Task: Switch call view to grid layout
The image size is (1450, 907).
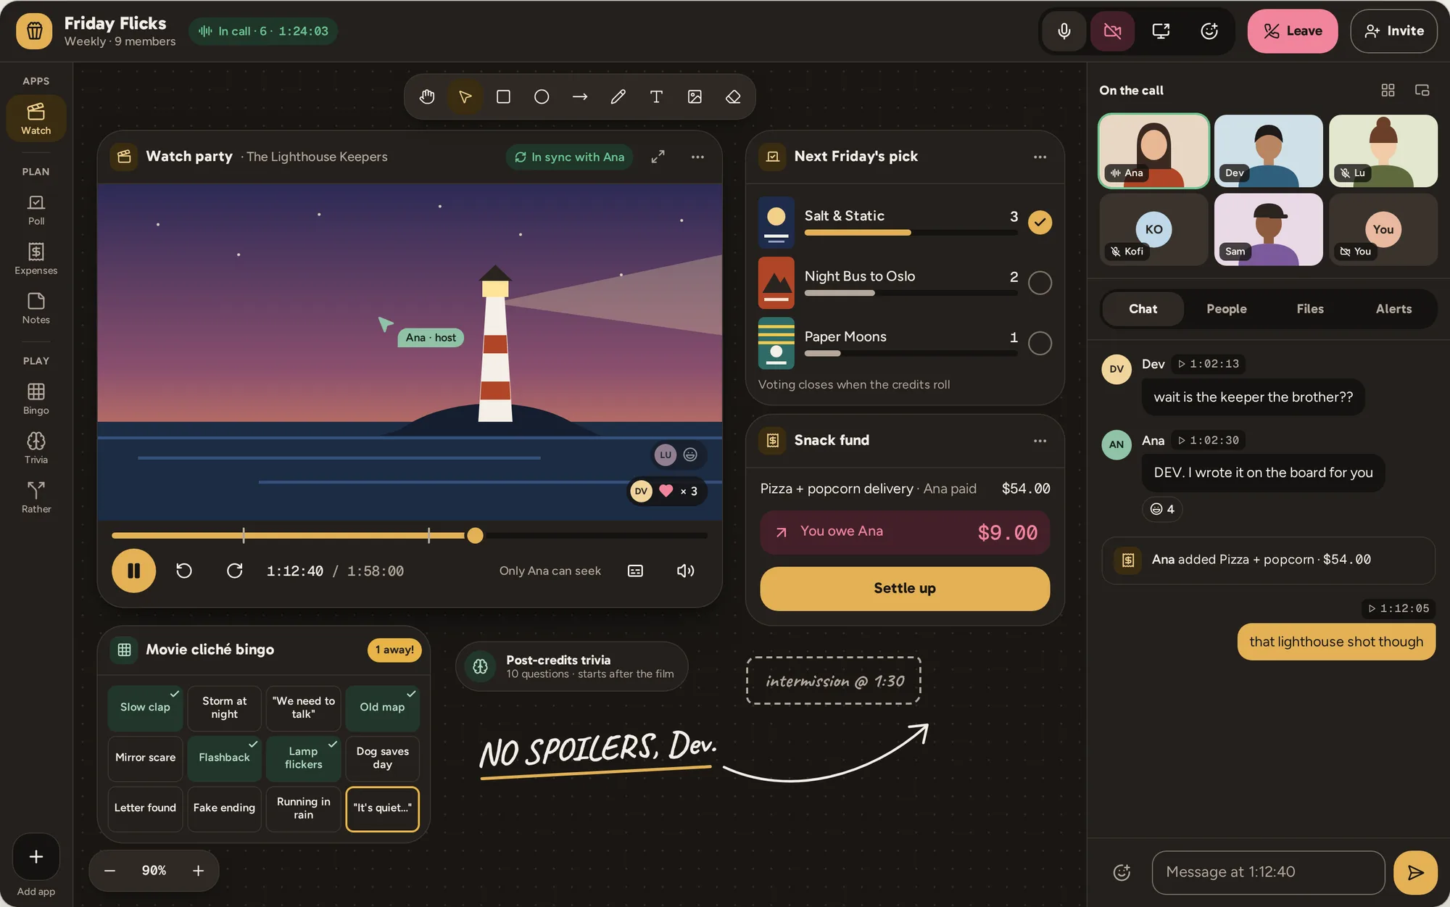Action: point(1388,90)
